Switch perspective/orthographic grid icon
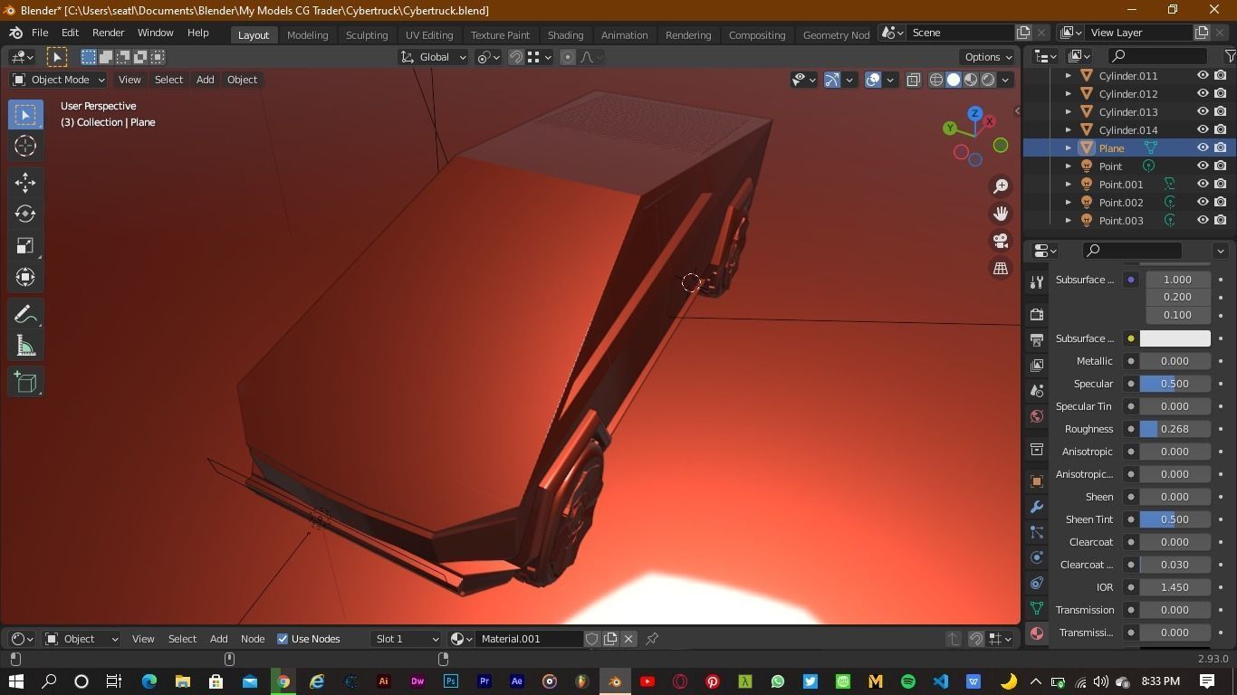 pos(1001,268)
